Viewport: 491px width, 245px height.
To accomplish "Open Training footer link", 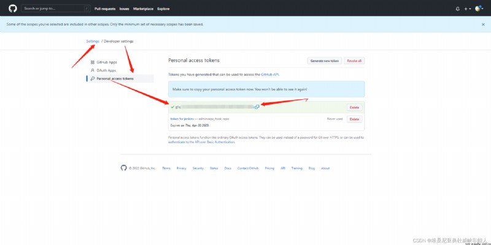I will [297, 168].
